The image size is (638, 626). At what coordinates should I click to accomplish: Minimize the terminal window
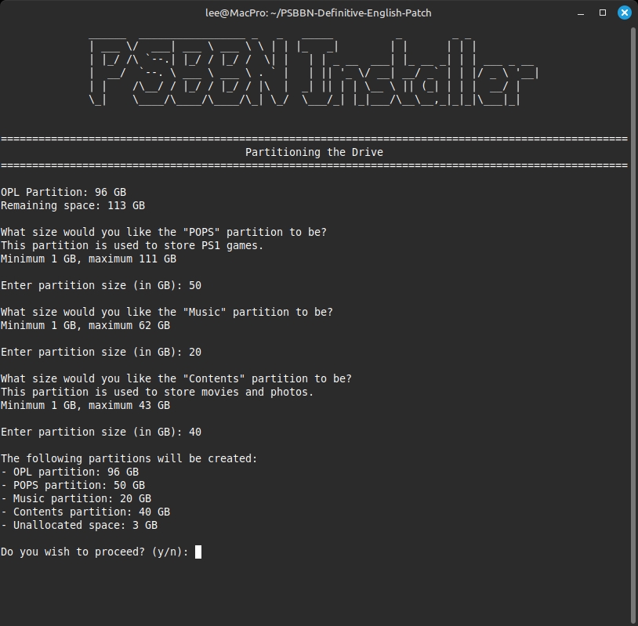(581, 13)
